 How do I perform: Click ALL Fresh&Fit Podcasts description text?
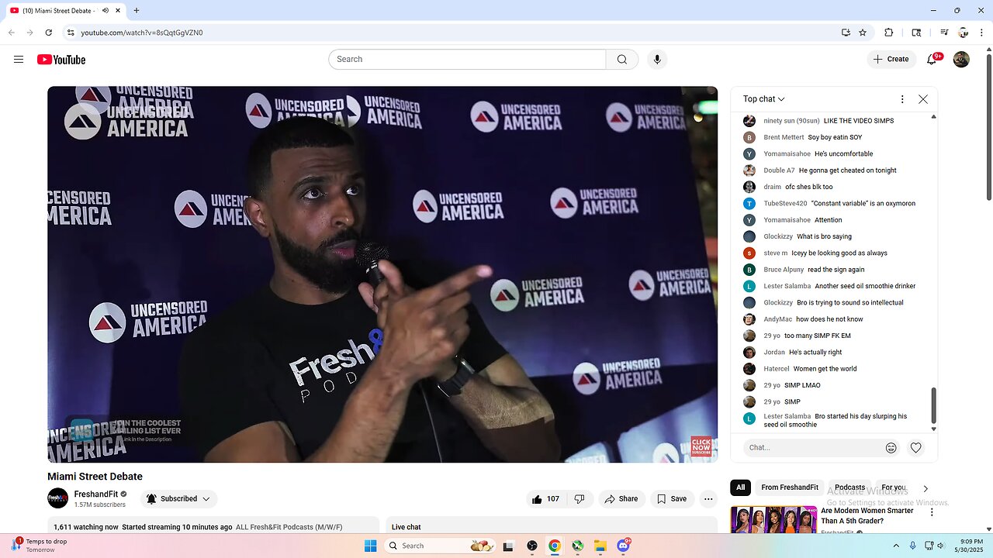289,527
